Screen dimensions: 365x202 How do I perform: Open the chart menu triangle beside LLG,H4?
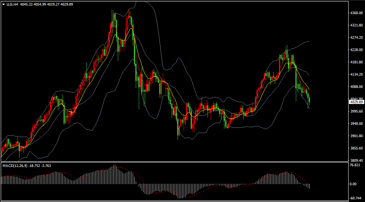click(3, 4)
